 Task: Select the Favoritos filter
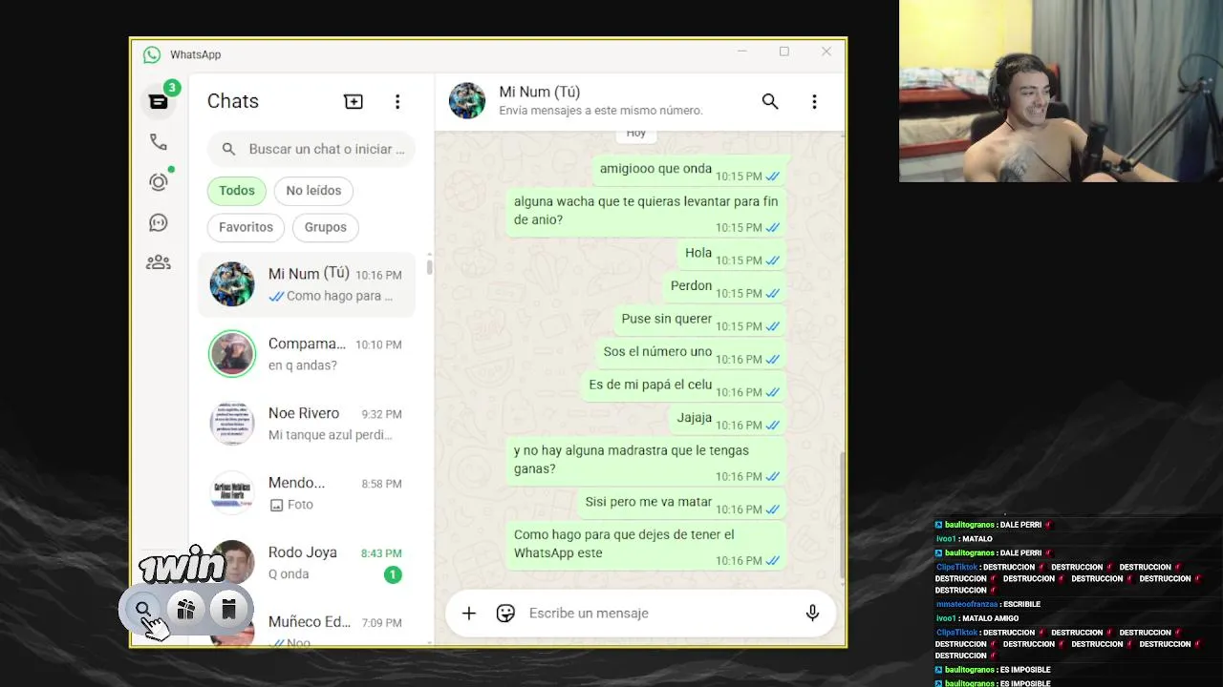(x=246, y=227)
